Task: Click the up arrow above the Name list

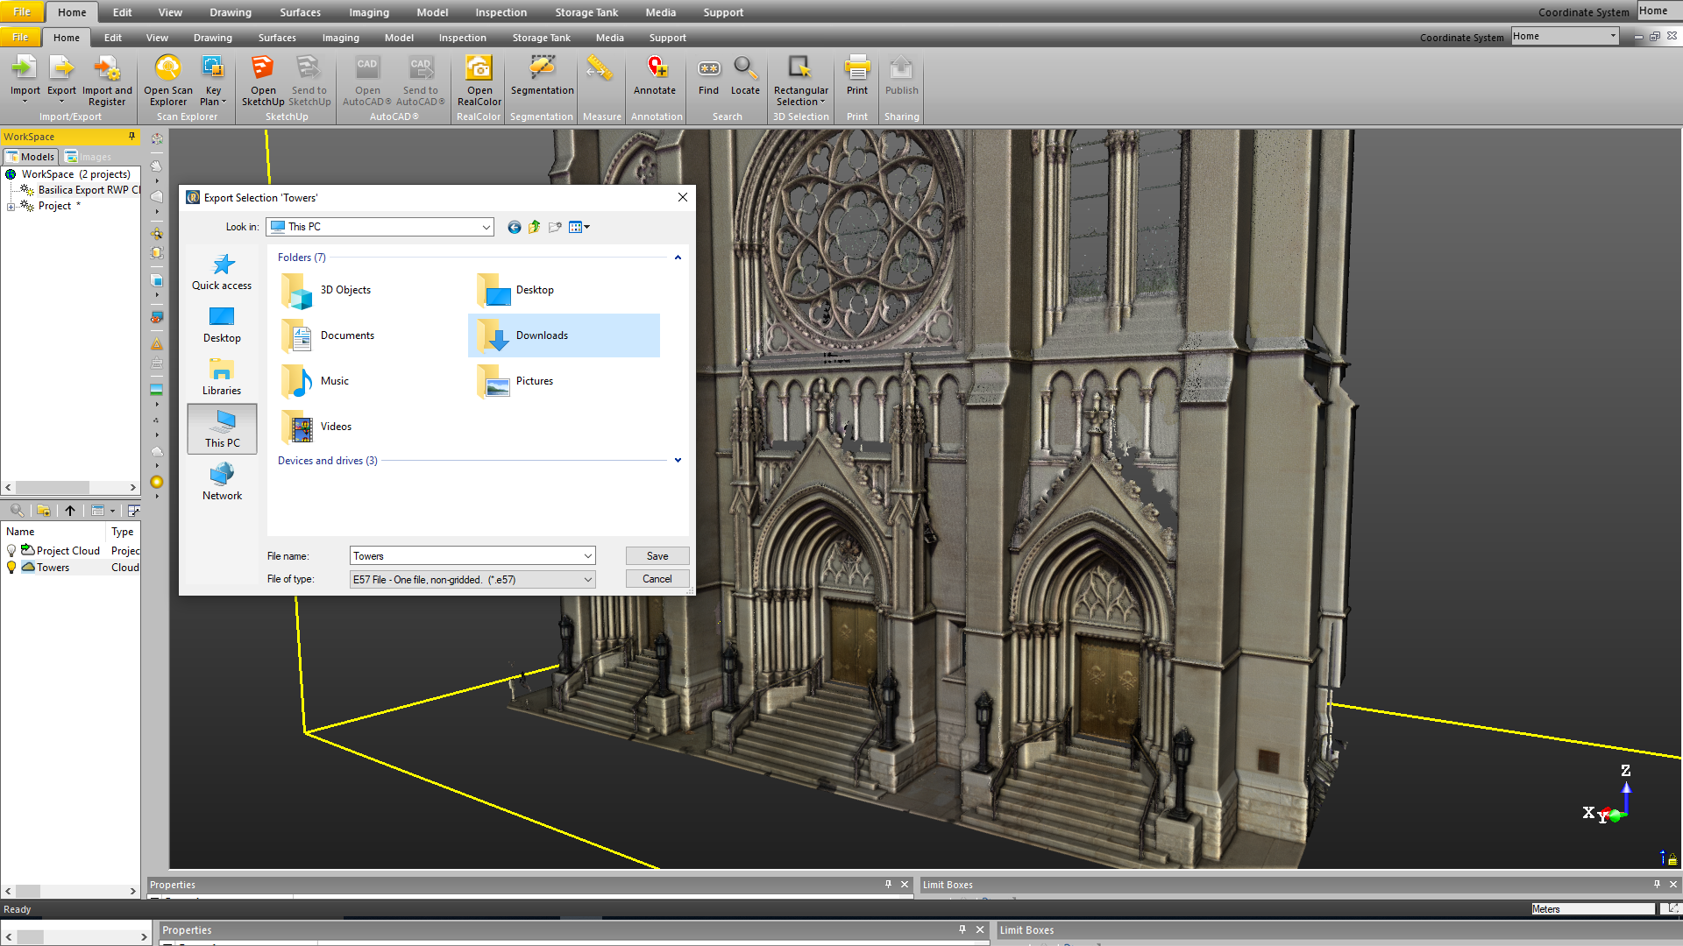Action: pos(70,511)
